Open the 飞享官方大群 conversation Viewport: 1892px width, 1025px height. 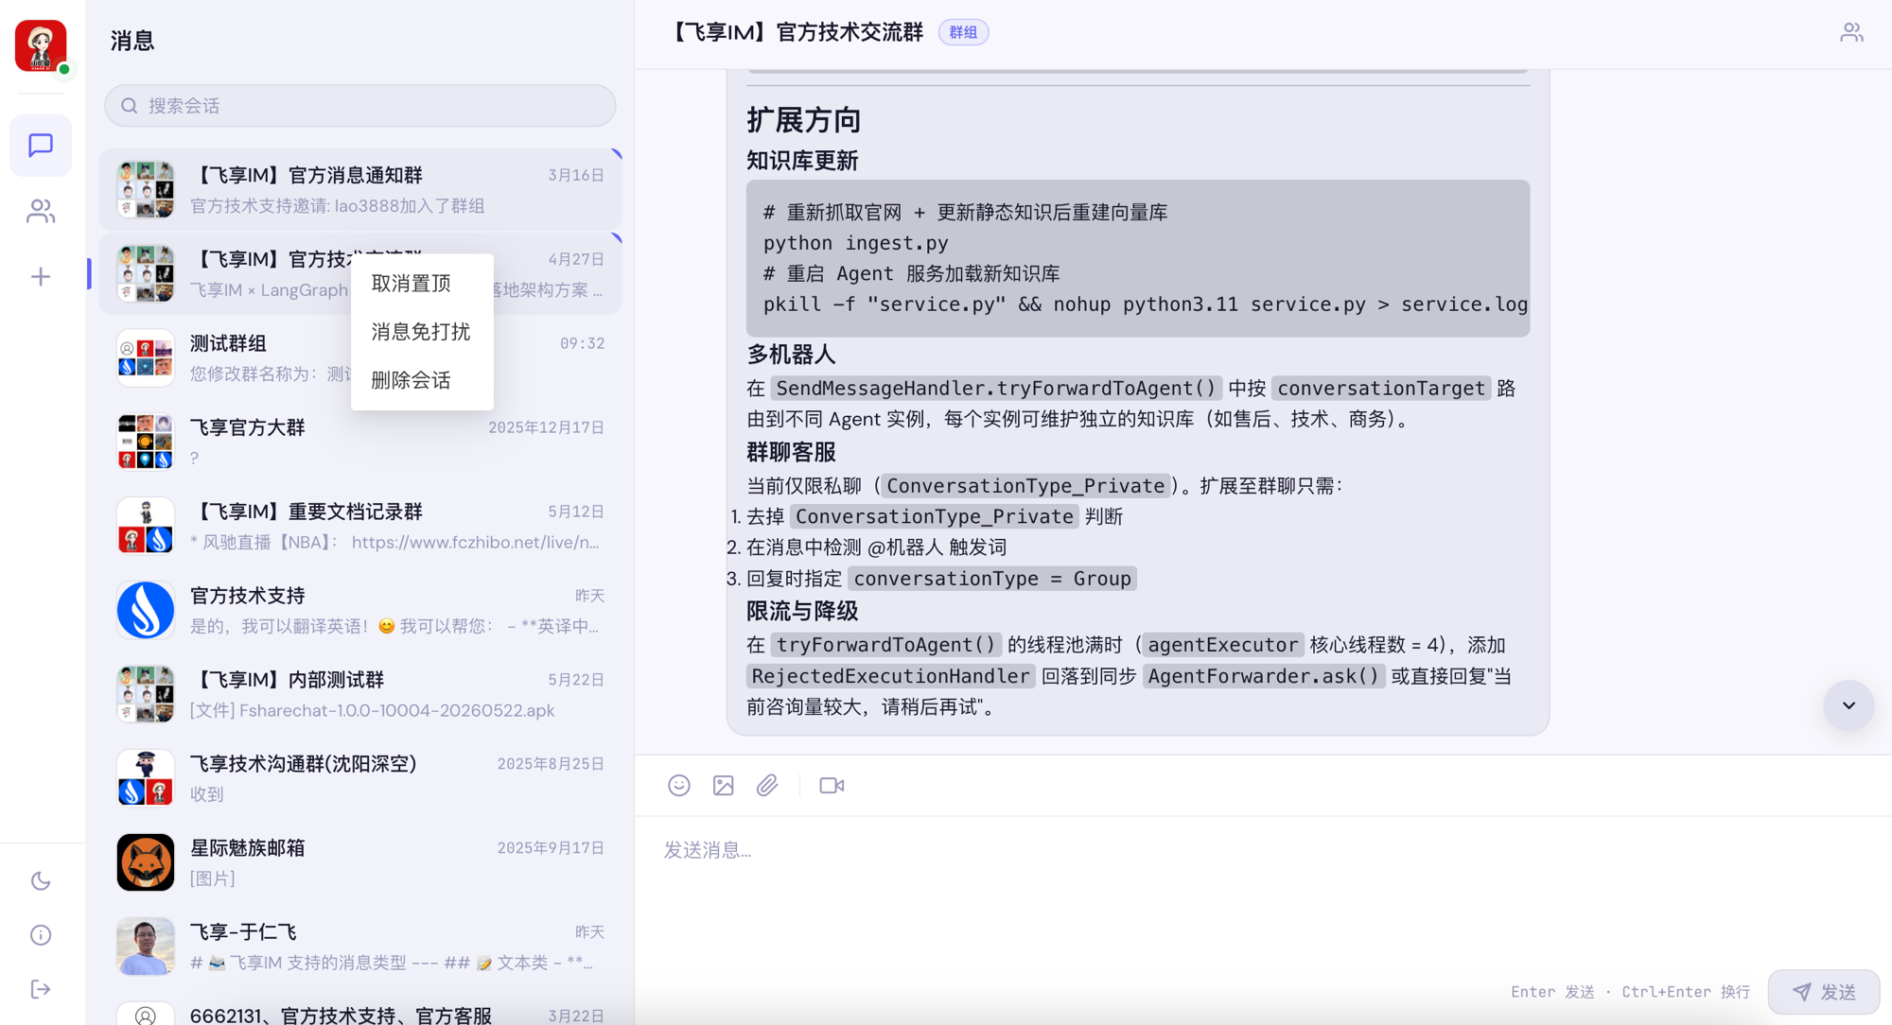tap(360, 443)
